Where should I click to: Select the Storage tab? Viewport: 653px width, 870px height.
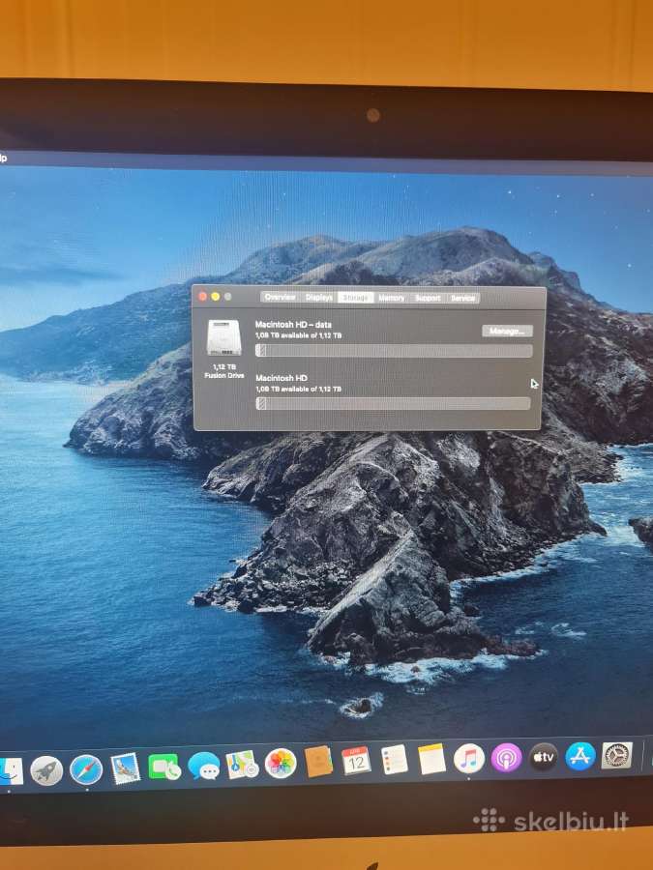pyautogui.click(x=355, y=298)
